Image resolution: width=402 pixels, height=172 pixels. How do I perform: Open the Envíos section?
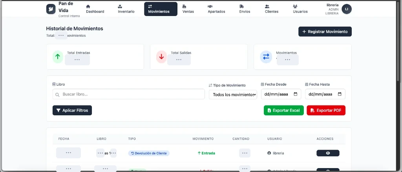(245, 9)
